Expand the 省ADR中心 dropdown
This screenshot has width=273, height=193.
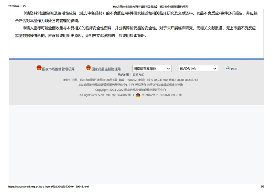click(x=198, y=68)
